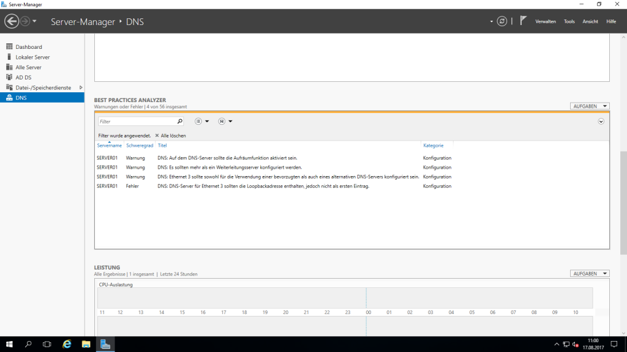Image resolution: width=627 pixels, height=352 pixels.
Task: Launch Internet Explorer from taskbar
Action: [x=67, y=344]
